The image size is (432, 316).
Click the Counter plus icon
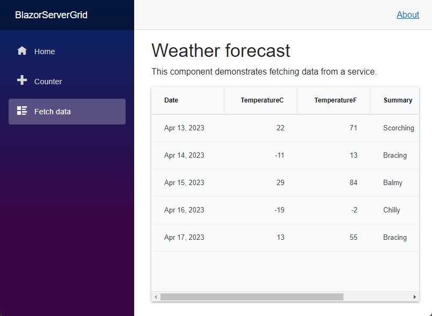[22, 80]
